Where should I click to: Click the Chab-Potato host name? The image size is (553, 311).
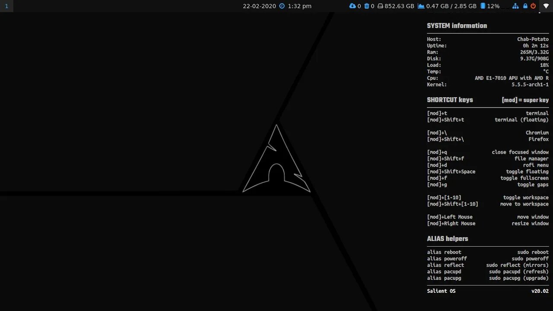[x=533, y=39]
